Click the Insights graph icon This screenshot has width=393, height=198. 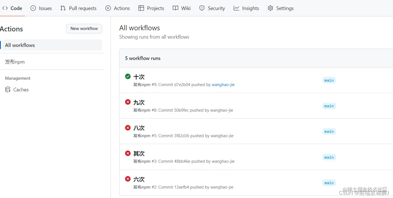236,8
